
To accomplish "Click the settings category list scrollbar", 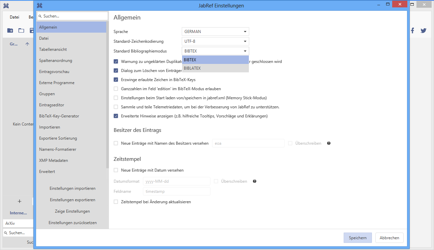I will point(108,95).
